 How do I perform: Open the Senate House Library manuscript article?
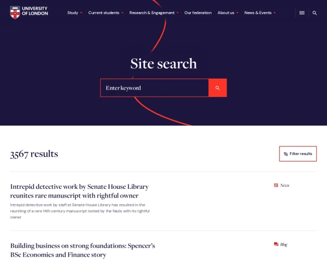click(x=80, y=191)
